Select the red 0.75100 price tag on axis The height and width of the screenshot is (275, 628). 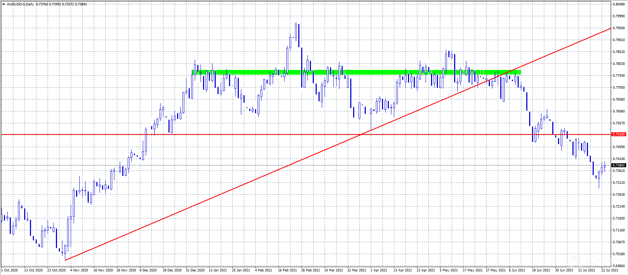pos(619,134)
